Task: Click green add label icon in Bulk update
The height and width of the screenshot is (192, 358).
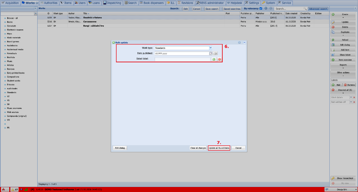Action: point(214,59)
